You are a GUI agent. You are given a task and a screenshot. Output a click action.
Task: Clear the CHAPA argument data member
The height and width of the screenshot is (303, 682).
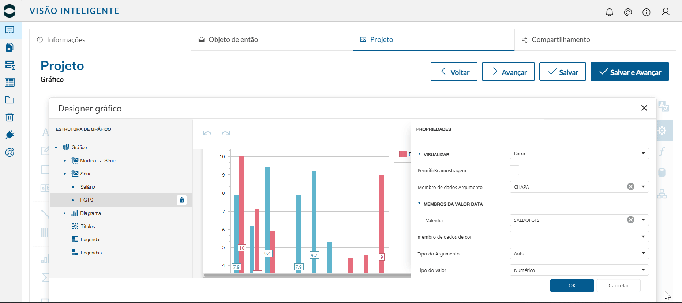tap(631, 187)
